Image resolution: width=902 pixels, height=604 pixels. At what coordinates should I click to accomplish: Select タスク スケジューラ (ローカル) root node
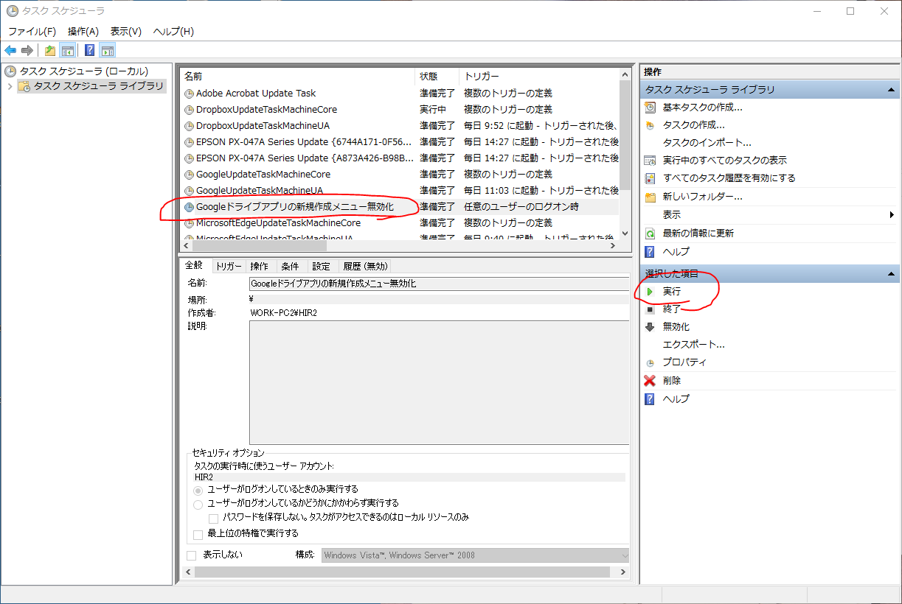click(83, 71)
